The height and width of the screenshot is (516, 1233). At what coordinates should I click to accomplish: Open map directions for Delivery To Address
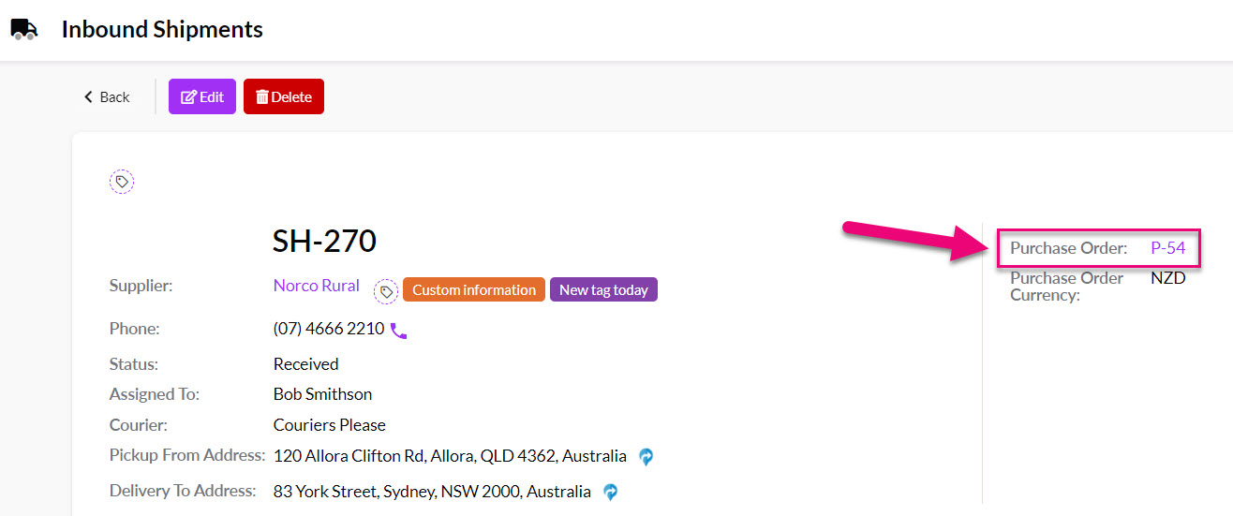click(x=611, y=492)
